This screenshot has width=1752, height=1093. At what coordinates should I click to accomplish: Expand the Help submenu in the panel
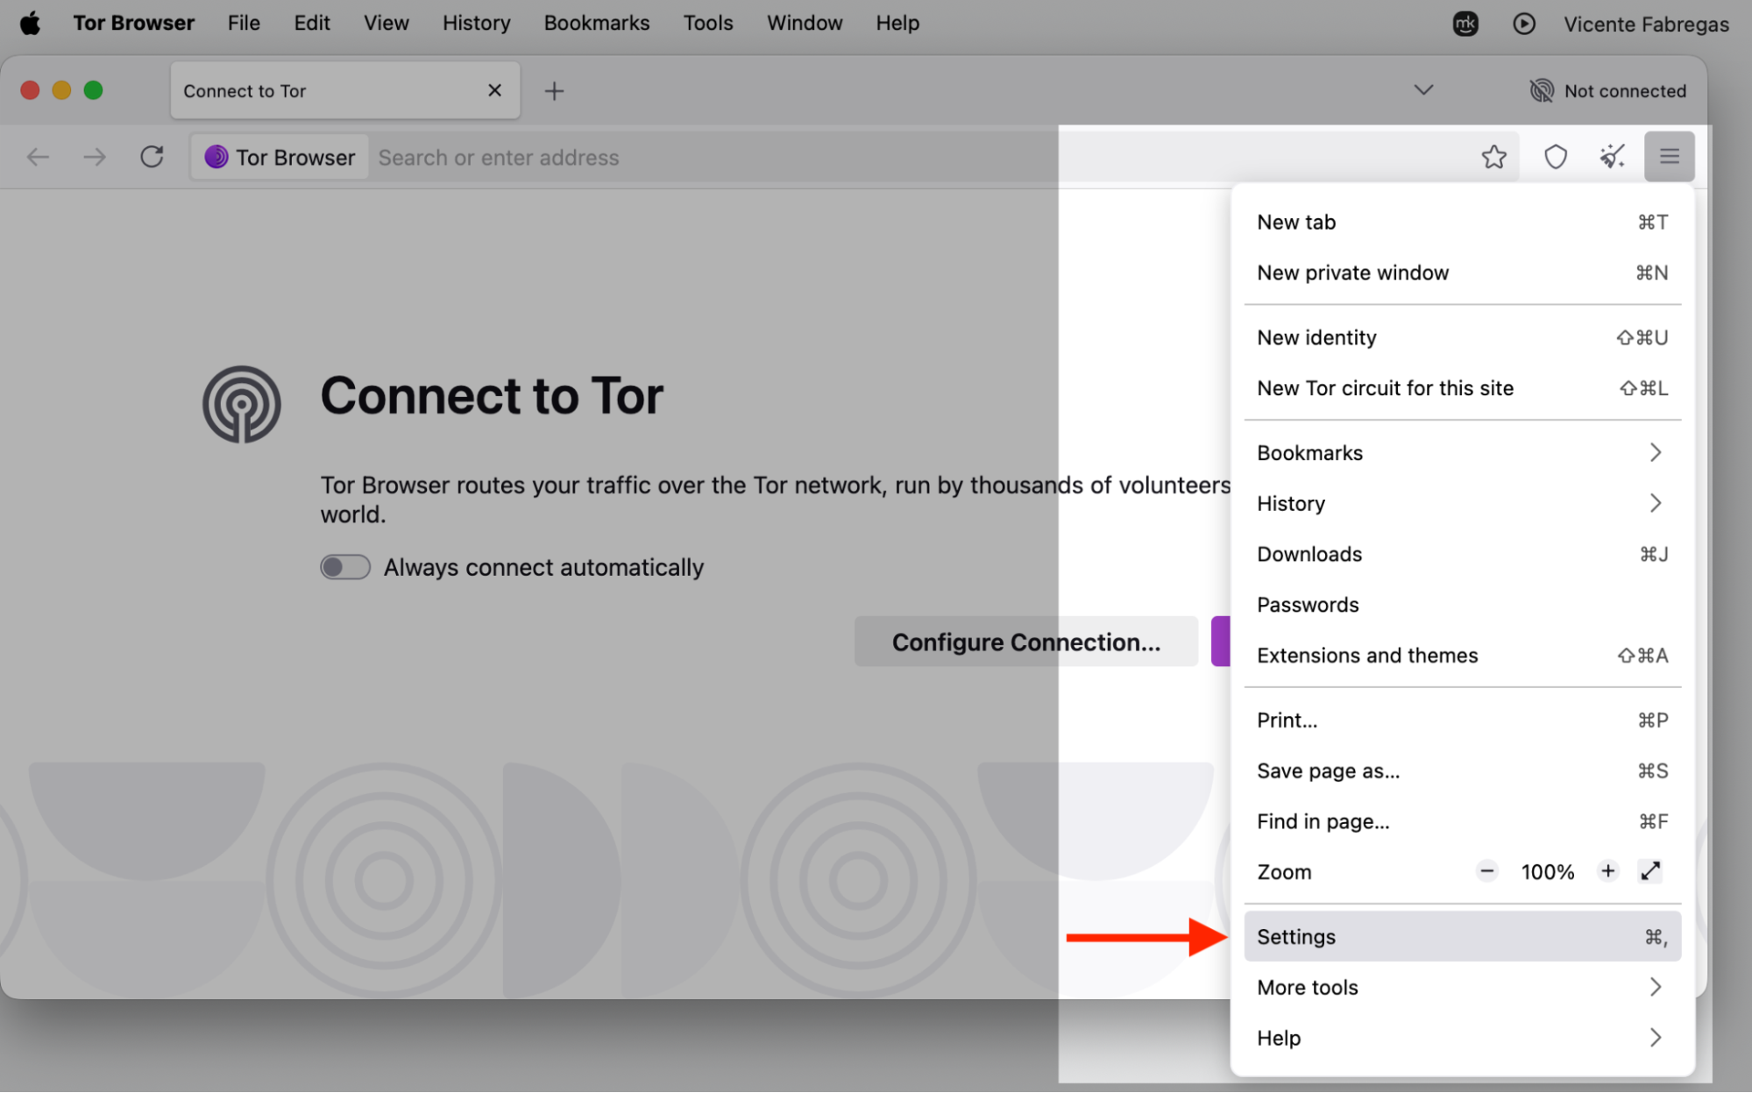[x=1462, y=1039]
